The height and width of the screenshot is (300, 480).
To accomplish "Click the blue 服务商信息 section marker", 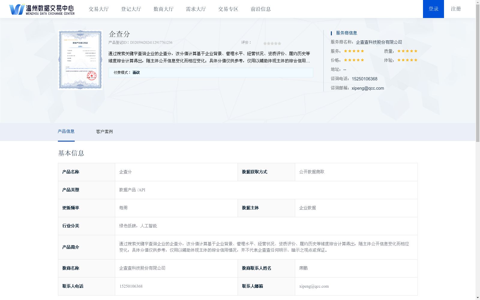I will coord(331,33).
